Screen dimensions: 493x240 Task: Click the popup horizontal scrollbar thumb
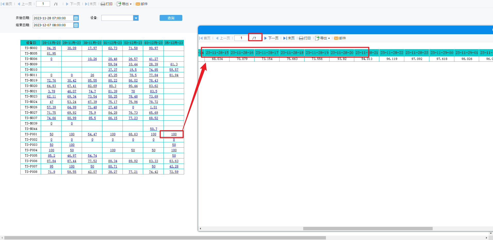click(x=368, y=228)
